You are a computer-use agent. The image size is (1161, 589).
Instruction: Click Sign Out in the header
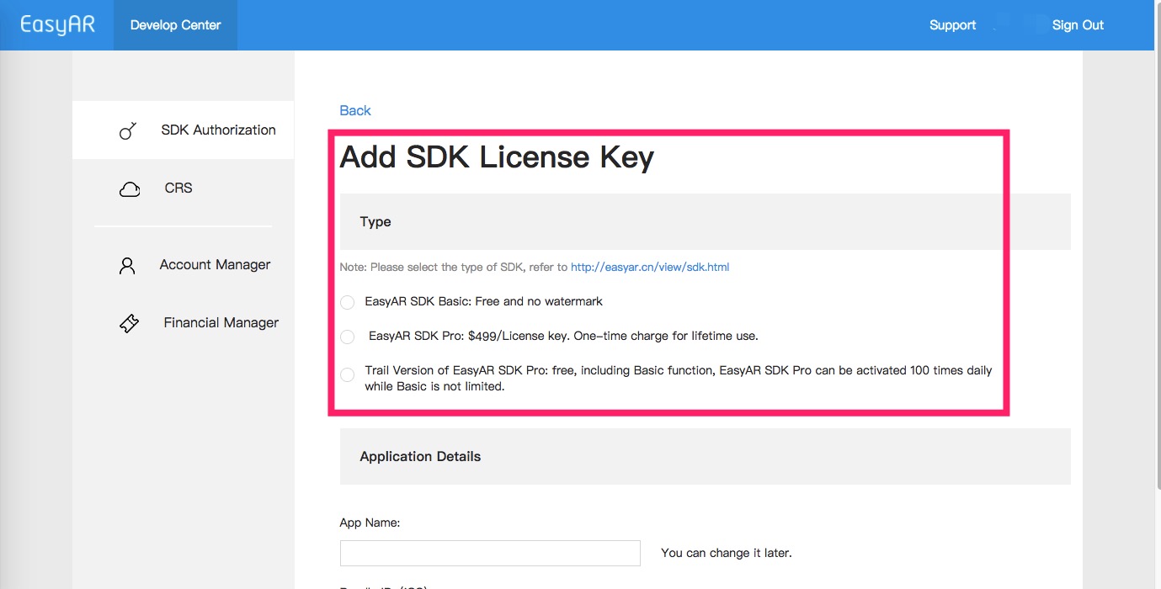[x=1078, y=25]
